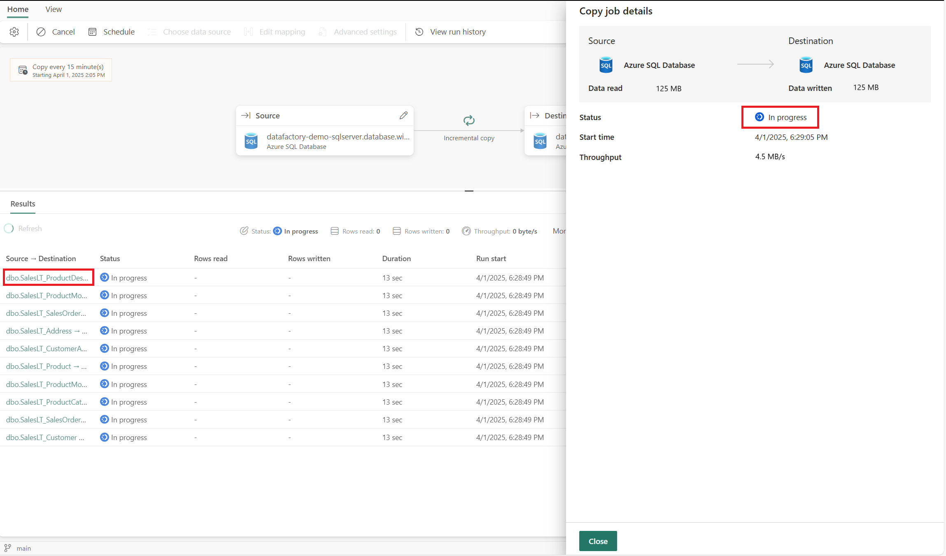Open dbo.SalesLT_Address copy row link
The image size is (946, 556).
[46, 331]
